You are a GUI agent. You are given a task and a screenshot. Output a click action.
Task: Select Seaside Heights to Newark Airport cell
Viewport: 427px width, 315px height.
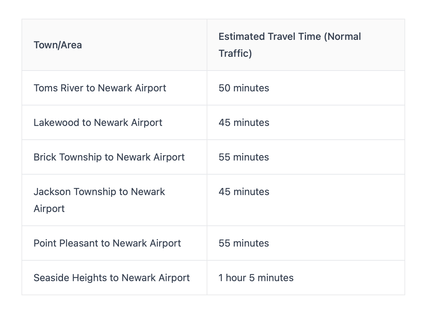tap(112, 278)
